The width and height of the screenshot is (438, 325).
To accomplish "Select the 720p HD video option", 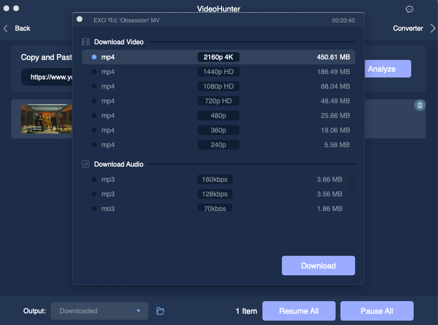I will [x=218, y=101].
